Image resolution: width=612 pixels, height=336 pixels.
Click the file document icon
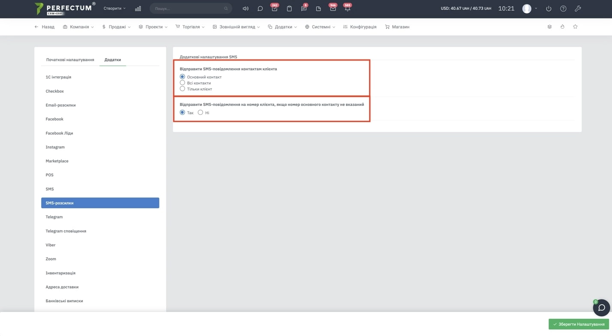pyautogui.click(x=318, y=9)
